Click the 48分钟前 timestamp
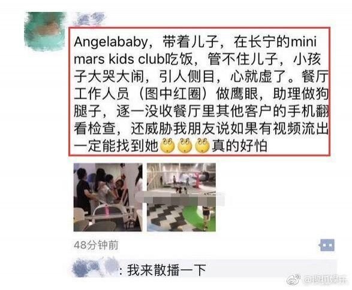 click(96, 245)
